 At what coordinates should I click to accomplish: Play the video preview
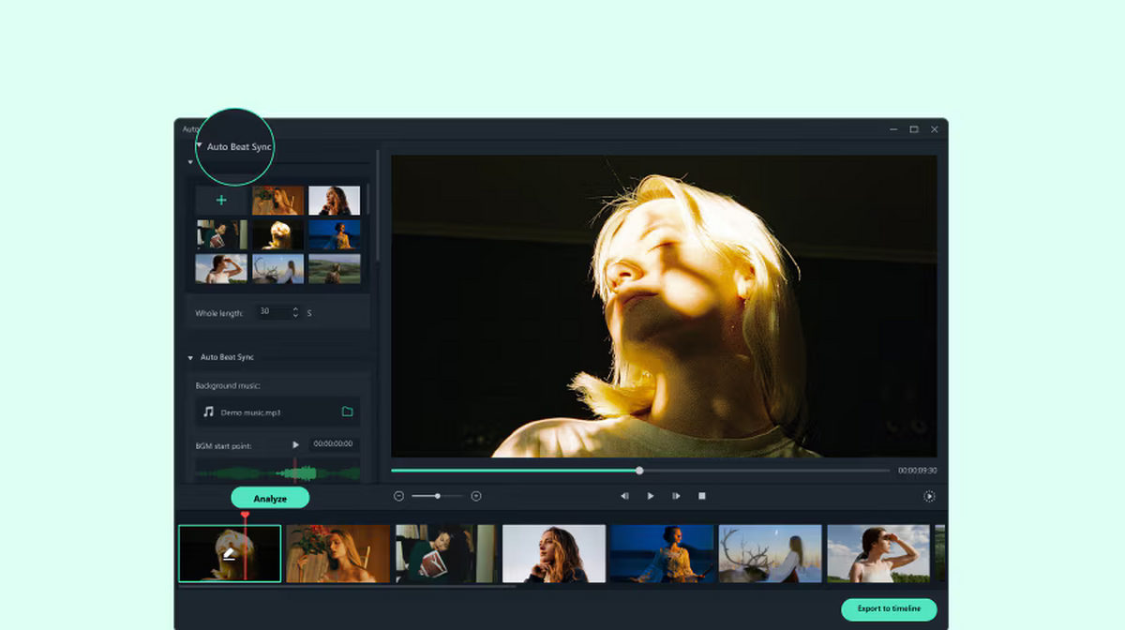click(x=651, y=496)
